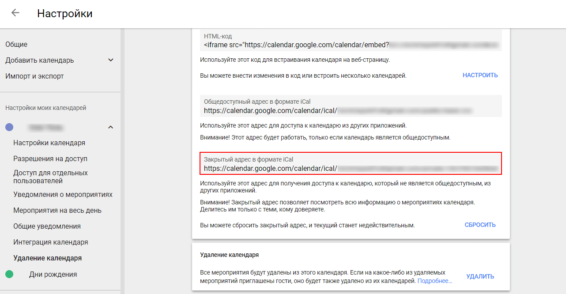Image resolution: width=566 pixels, height=294 pixels.
Task: Click the purple calendar color dot
Action: 9,127
